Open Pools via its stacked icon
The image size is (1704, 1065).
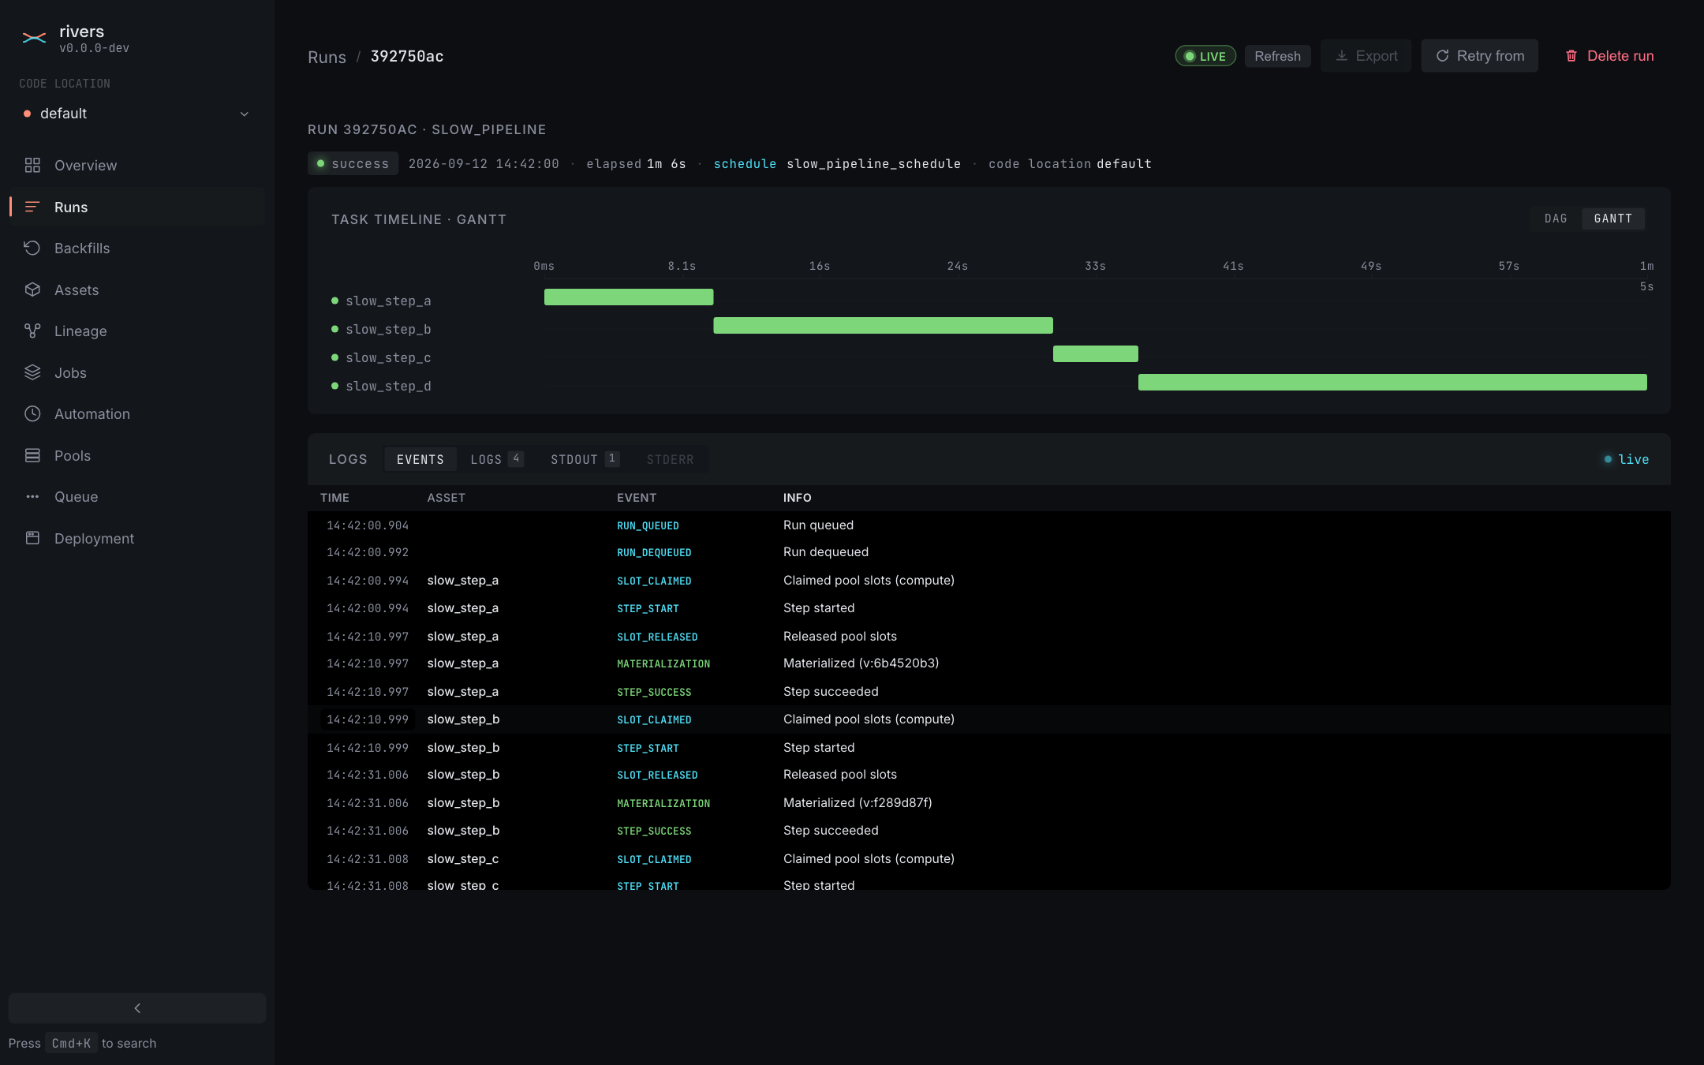click(32, 455)
